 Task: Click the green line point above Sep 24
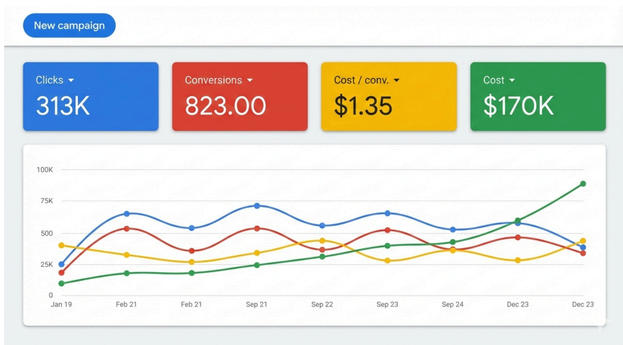coord(453,242)
